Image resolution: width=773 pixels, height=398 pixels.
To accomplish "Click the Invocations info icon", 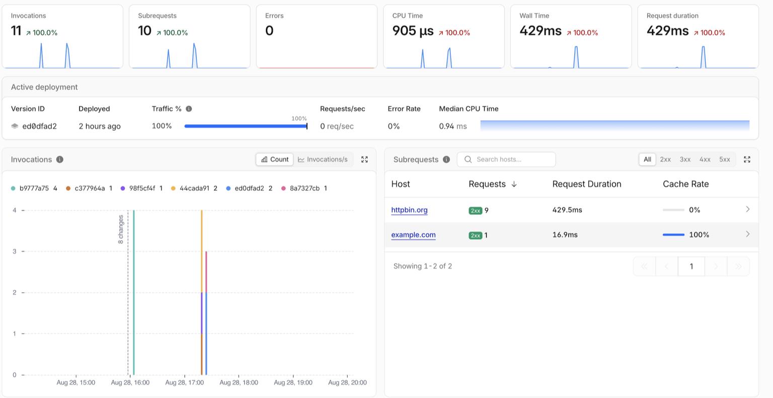I will [x=60, y=160].
